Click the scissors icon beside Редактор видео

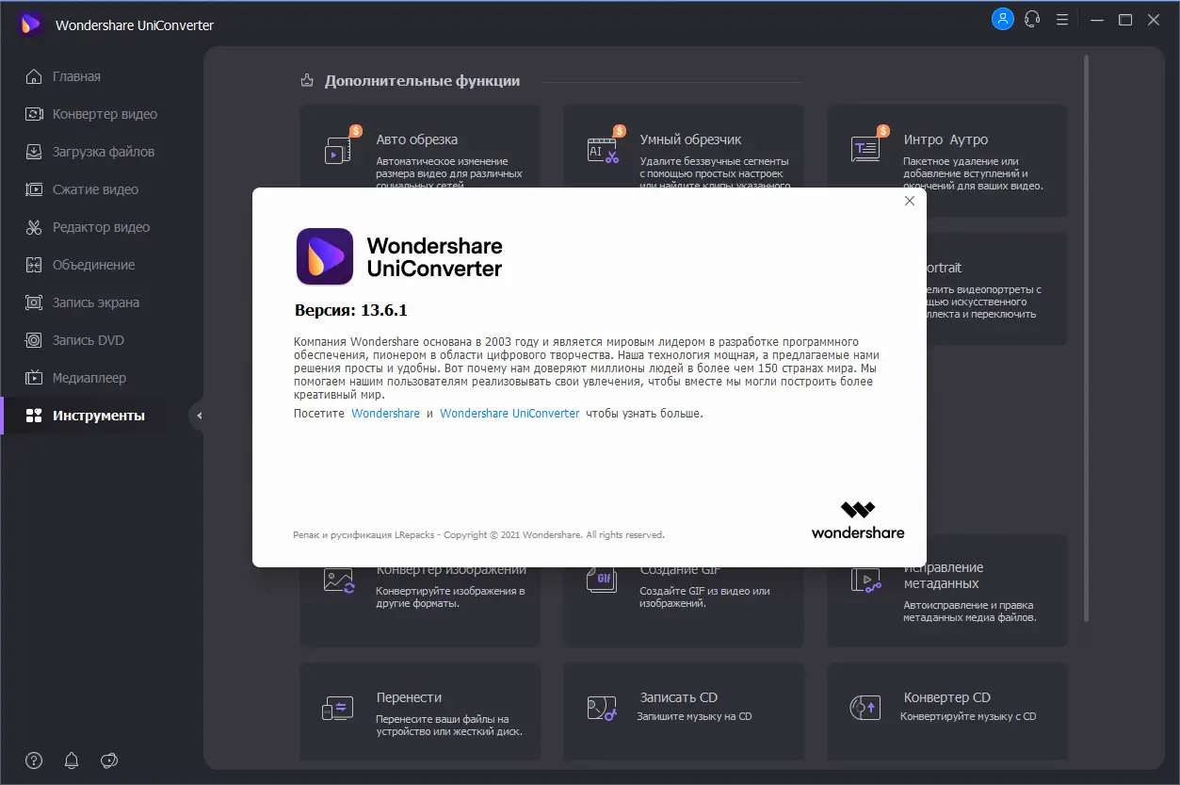click(x=34, y=227)
